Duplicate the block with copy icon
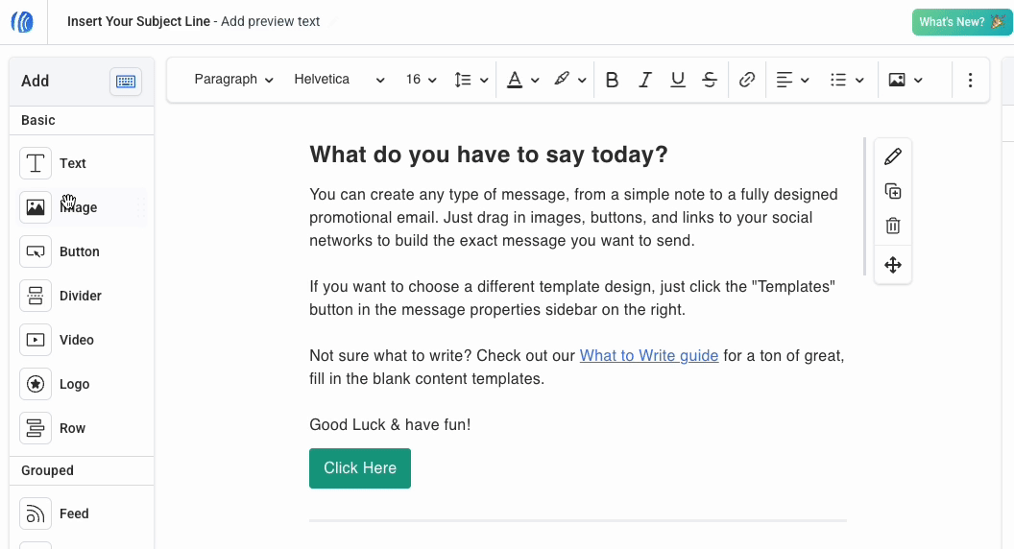The image size is (1014, 549). pos(893,191)
